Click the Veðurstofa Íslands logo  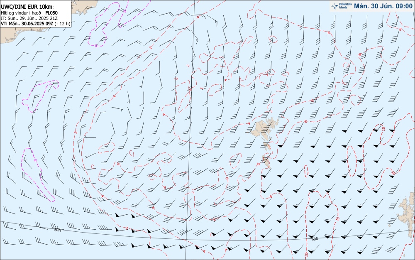(x=342, y=6)
